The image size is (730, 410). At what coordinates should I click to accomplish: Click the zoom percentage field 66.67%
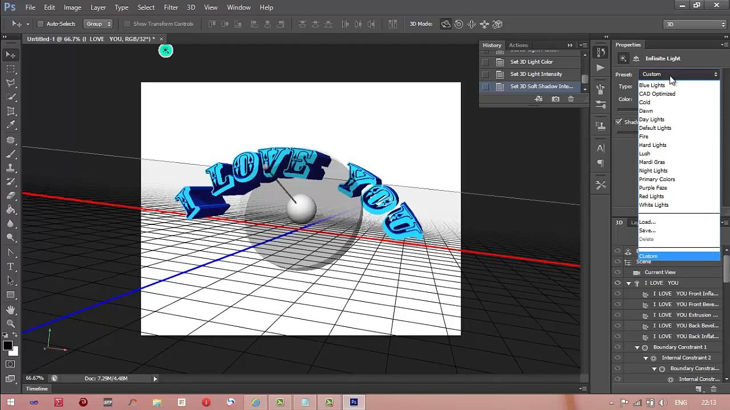[x=35, y=379]
